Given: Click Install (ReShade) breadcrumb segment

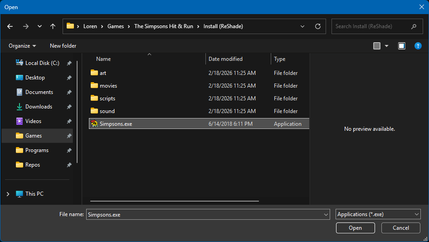Looking at the screenshot, I should tap(223, 26).
